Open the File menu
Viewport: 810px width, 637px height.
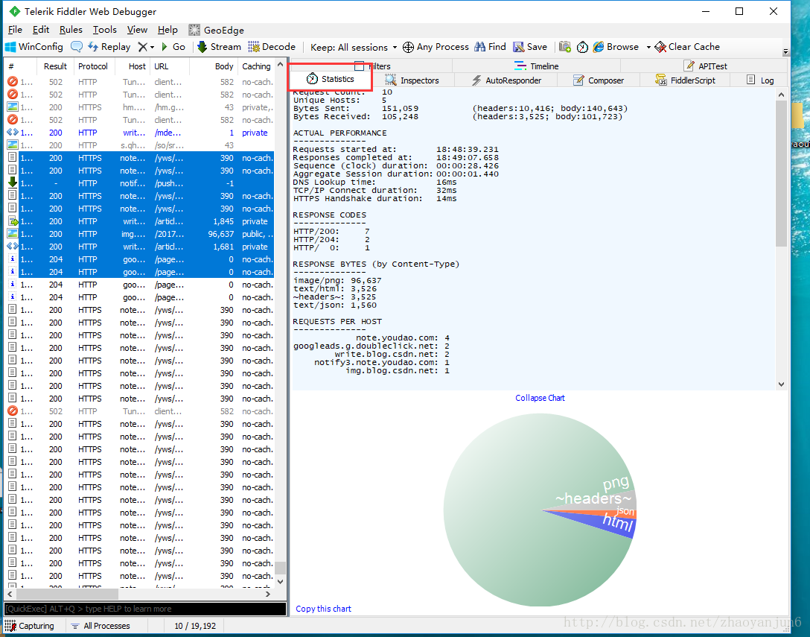pos(15,30)
